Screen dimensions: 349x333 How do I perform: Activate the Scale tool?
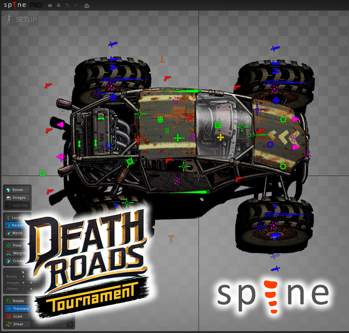coord(17,316)
